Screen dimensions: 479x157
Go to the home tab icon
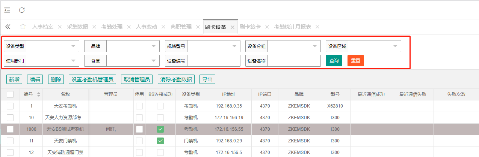pyautogui.click(x=23, y=27)
